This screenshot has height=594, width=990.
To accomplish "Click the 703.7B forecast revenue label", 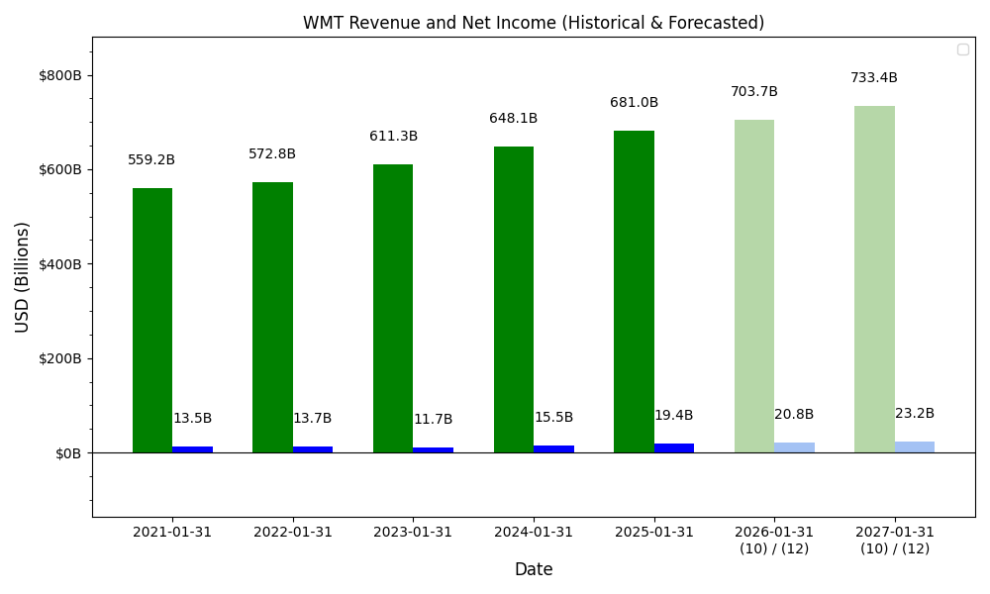I will coord(754,91).
